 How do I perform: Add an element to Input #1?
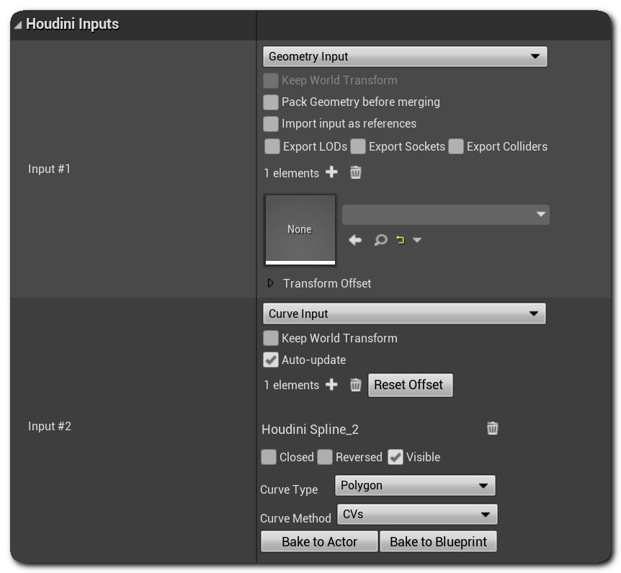click(x=331, y=172)
